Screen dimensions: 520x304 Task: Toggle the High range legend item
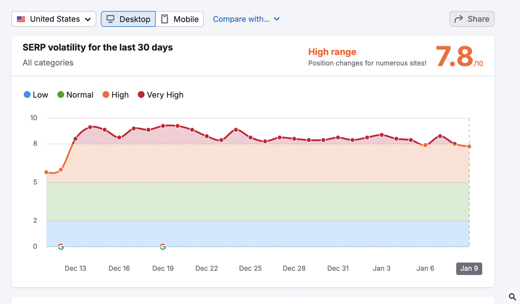[x=115, y=95]
